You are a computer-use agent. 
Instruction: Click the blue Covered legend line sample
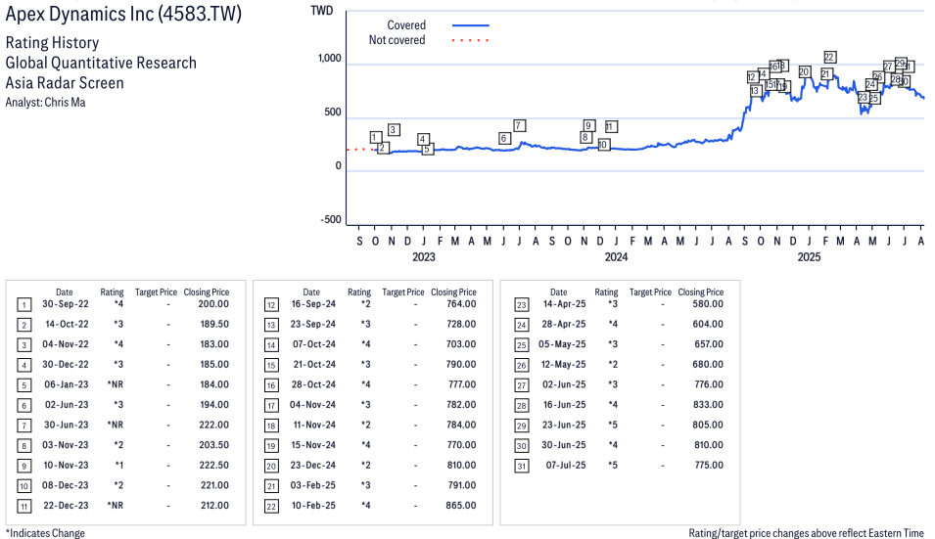point(471,25)
